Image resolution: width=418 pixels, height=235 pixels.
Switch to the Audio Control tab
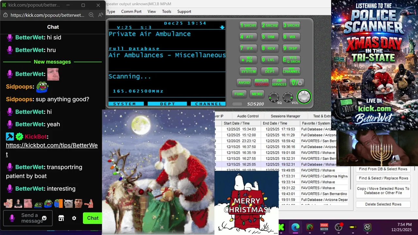(x=248, y=116)
